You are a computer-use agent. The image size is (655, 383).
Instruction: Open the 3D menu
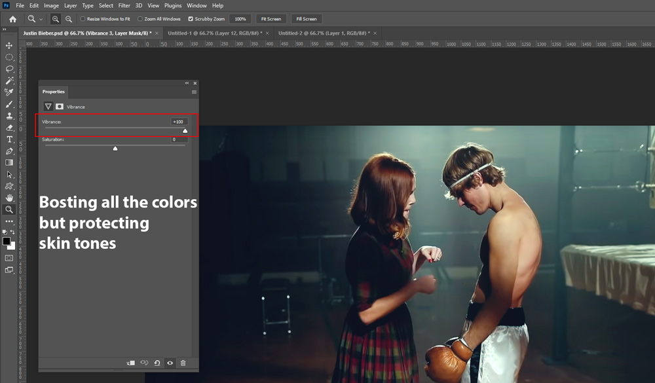tap(139, 5)
